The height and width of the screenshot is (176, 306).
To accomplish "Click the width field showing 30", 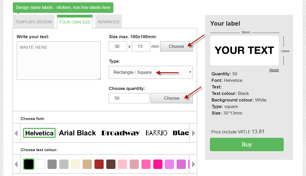I will tap(118, 46).
